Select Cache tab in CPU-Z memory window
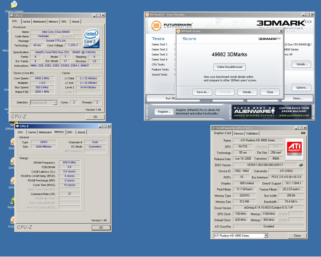Screen dimensions: 321x257 [32, 132]
